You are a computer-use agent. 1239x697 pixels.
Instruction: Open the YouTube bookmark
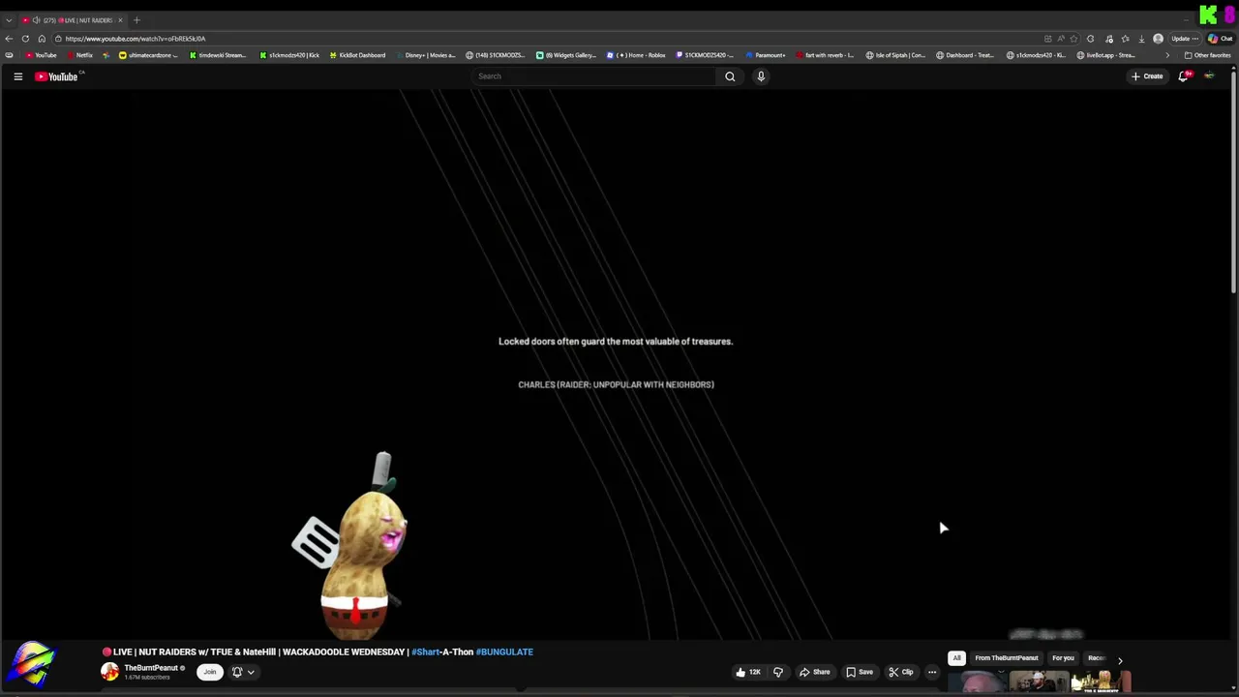(x=42, y=55)
